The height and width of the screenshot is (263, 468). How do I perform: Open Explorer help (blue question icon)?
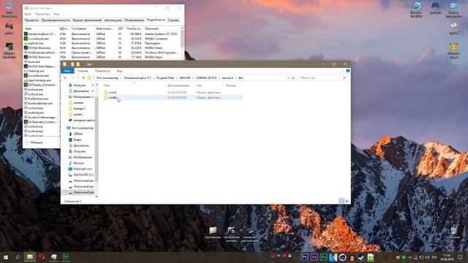[348, 71]
